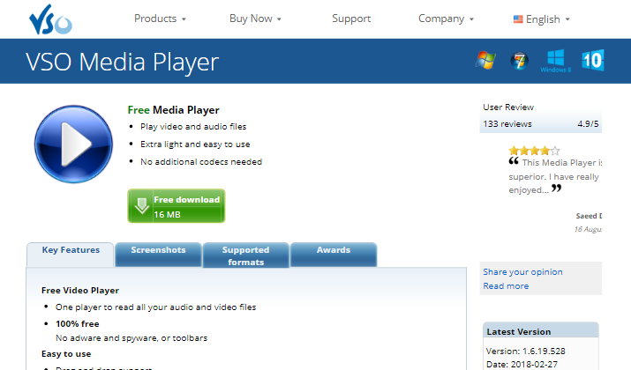The image size is (631, 370).
Task: Open the Products dropdown menu
Action: click(x=160, y=18)
